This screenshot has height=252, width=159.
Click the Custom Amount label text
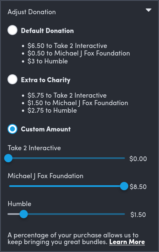point(46,129)
